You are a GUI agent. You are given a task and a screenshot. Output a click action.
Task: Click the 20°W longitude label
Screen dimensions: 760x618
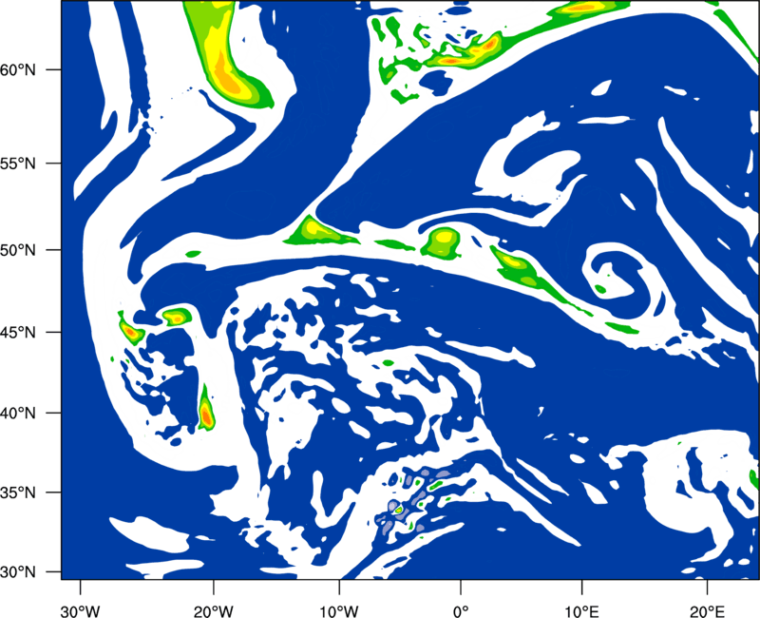click(213, 611)
